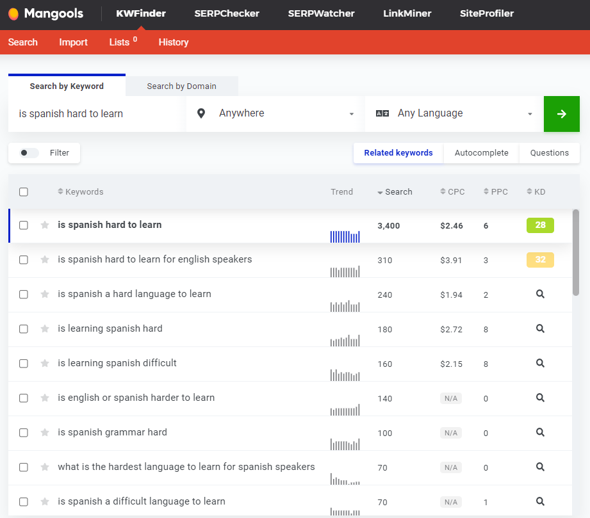590x518 pixels.
Task: Click the Trend column header
Action: [341, 192]
